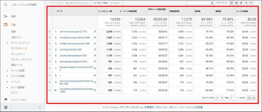Open the ランディング ページ report

click(21, 59)
